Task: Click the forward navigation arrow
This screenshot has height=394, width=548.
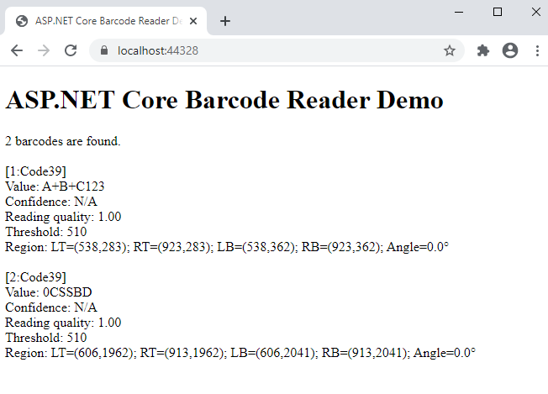Action: coord(44,50)
